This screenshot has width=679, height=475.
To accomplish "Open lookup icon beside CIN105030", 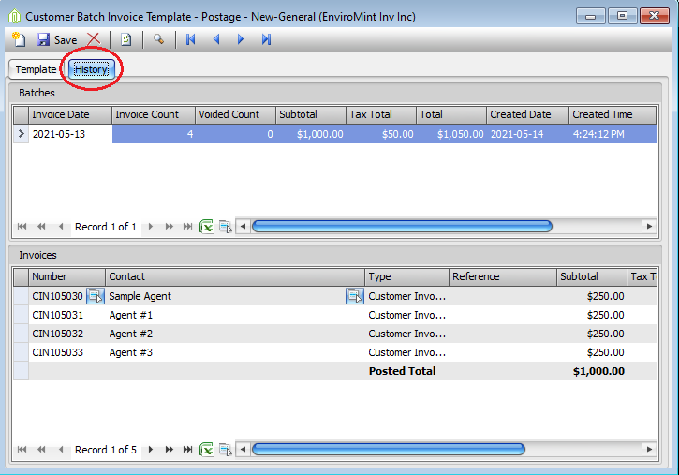I will pyautogui.click(x=96, y=296).
